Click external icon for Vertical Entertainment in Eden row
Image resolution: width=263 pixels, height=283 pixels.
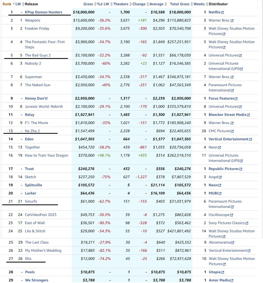coord(251,139)
